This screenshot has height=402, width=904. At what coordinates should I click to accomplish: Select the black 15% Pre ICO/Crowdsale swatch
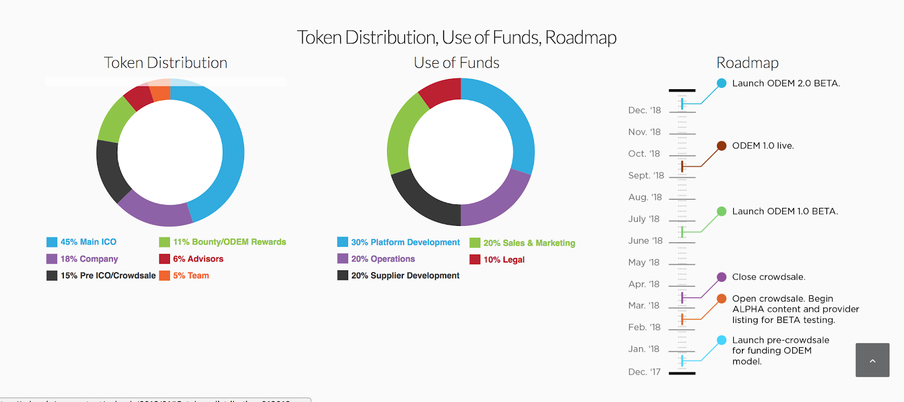(x=52, y=276)
